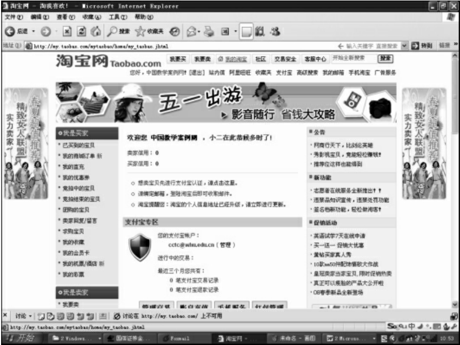Click the Mail envelope toolbar icon

coord(191,31)
